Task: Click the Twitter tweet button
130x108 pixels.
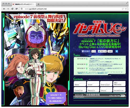Action: click(x=102, y=51)
